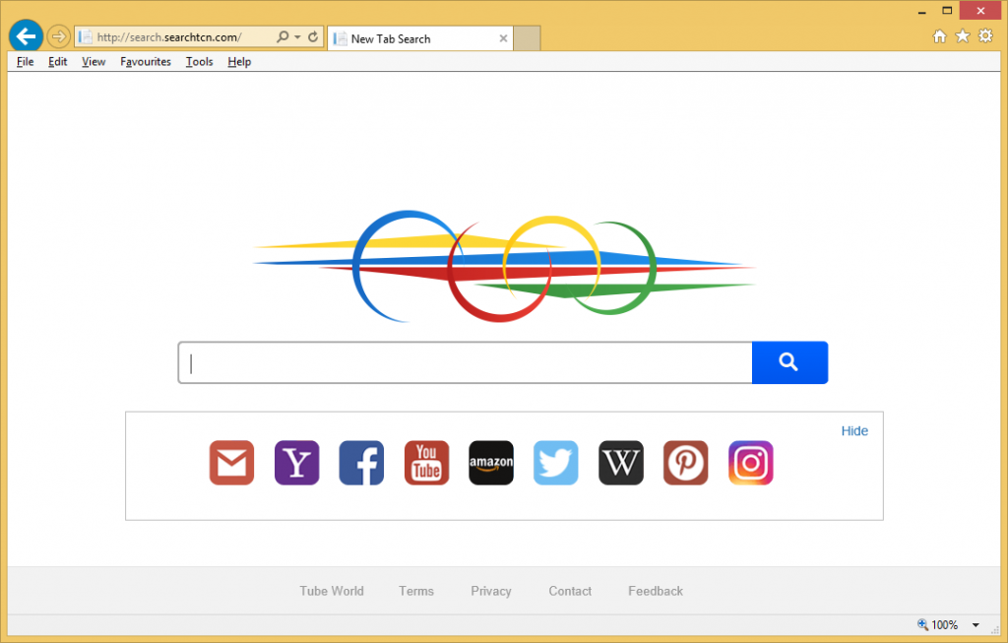Screen dimensions: 1008x643
Task: Open the Terms footer link
Action: click(x=416, y=591)
